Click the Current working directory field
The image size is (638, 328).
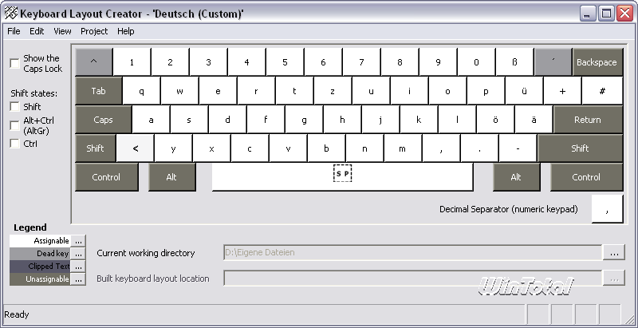pyautogui.click(x=412, y=252)
